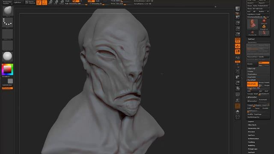Image resolution: width=274 pixels, height=154 pixels.
Task: Click the right shelf Scale view icon
Action: (x=238, y=83)
